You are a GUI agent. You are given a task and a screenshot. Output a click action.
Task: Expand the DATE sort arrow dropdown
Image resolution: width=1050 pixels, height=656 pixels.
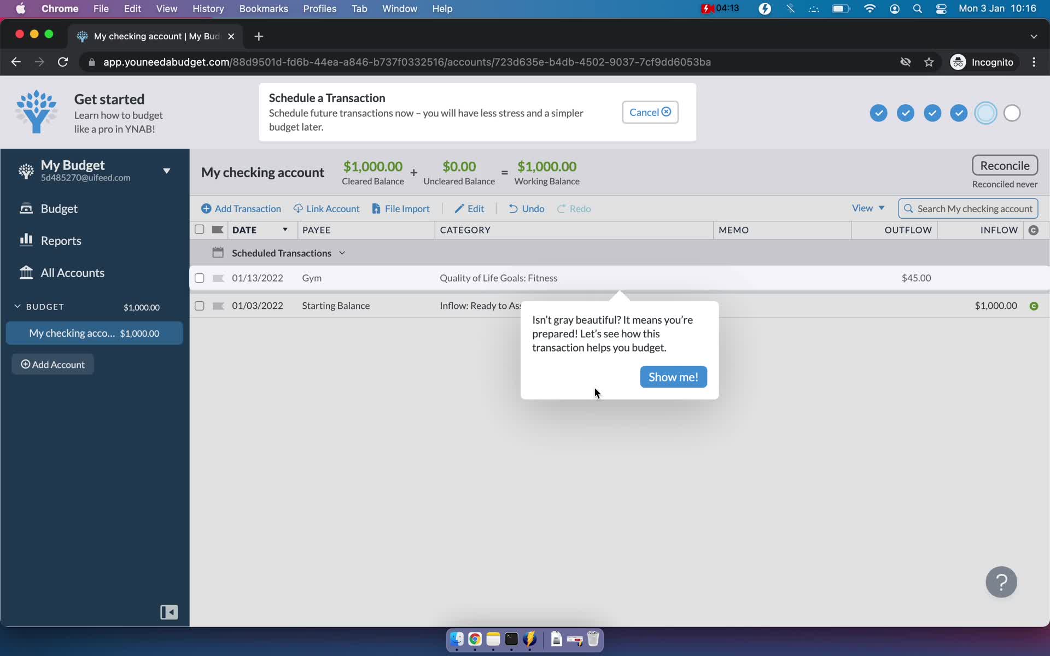(285, 230)
